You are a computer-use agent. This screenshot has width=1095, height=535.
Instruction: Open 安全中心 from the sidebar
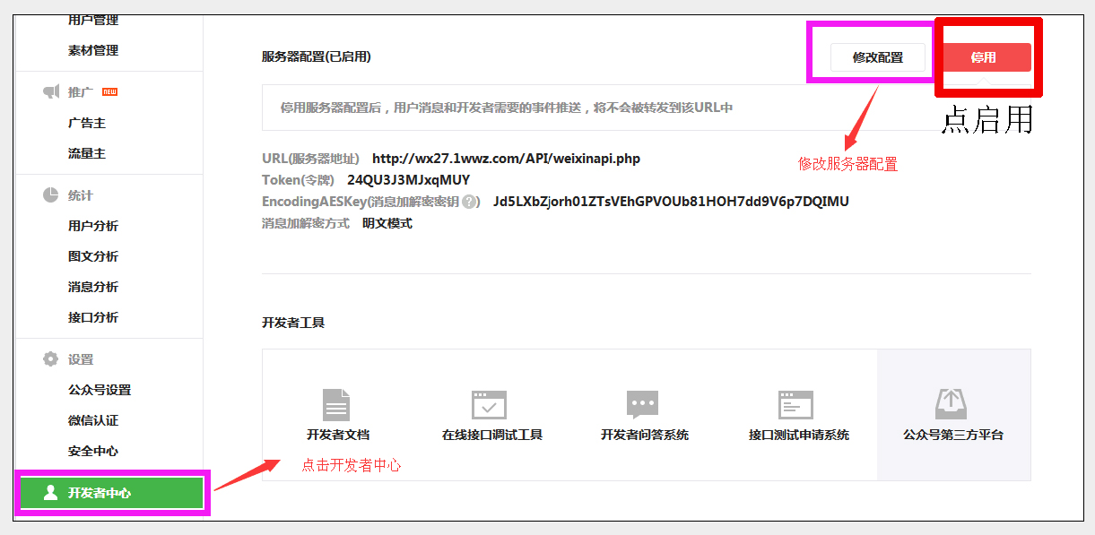pos(93,451)
